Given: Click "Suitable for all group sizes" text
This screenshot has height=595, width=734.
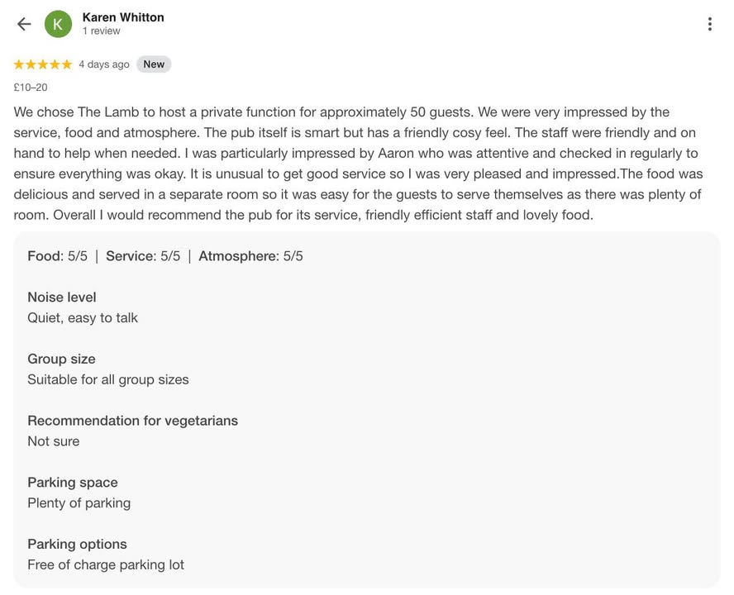Looking at the screenshot, I should click(x=108, y=380).
